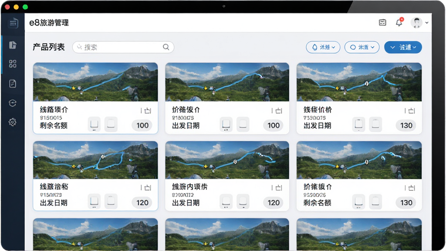Open the four-square grid icon in sidebar

tap(13, 64)
